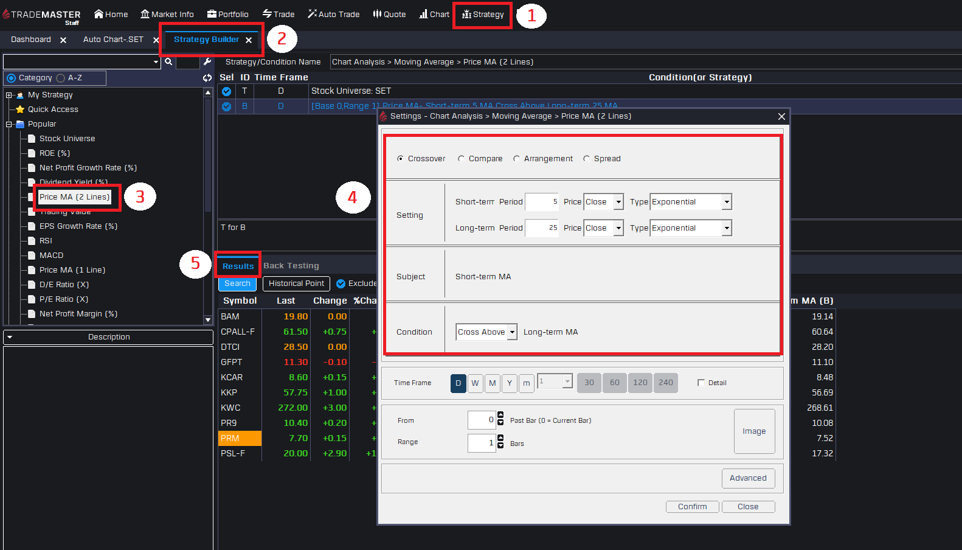
Task: Select Price MA (1 Line)
Action: click(72, 270)
